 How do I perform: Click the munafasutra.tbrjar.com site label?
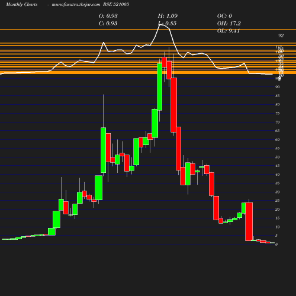point(76,4)
